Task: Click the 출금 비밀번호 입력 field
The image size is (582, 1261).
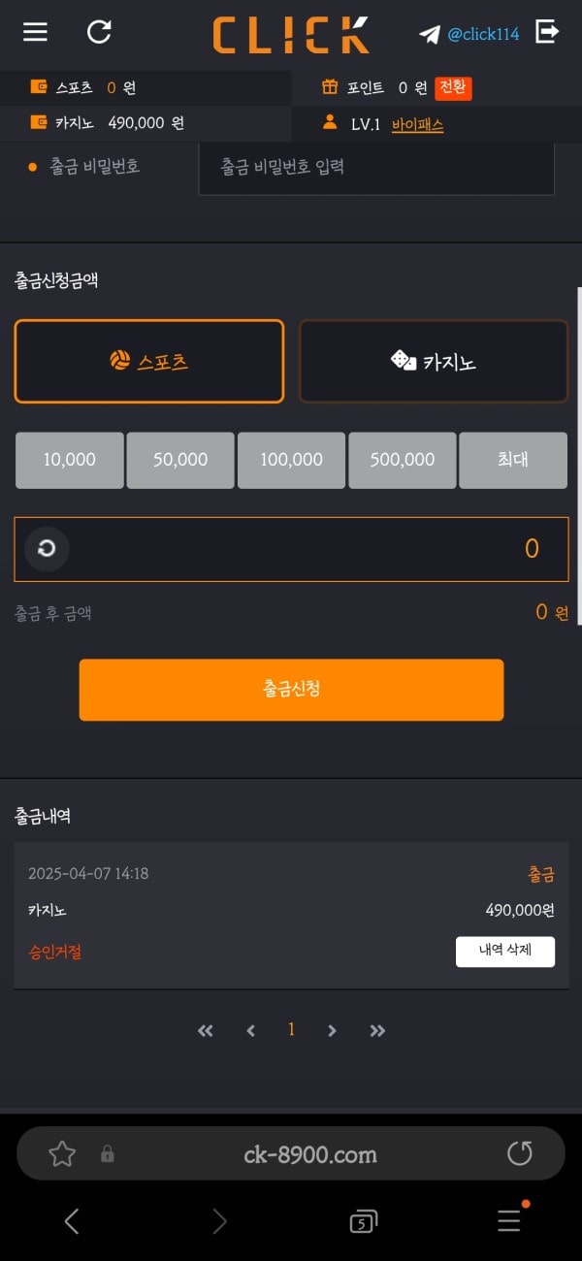Action: (x=376, y=168)
